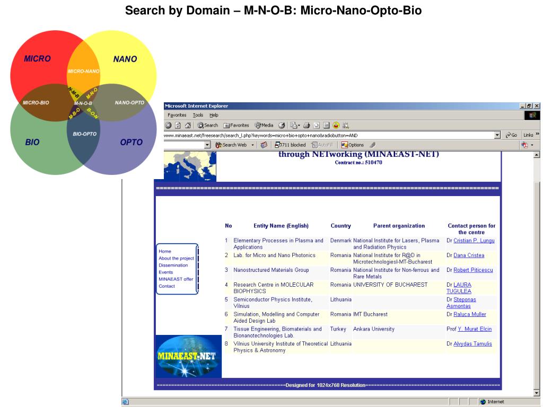Click the AutoFill button
The image size is (543, 407).
[322, 145]
